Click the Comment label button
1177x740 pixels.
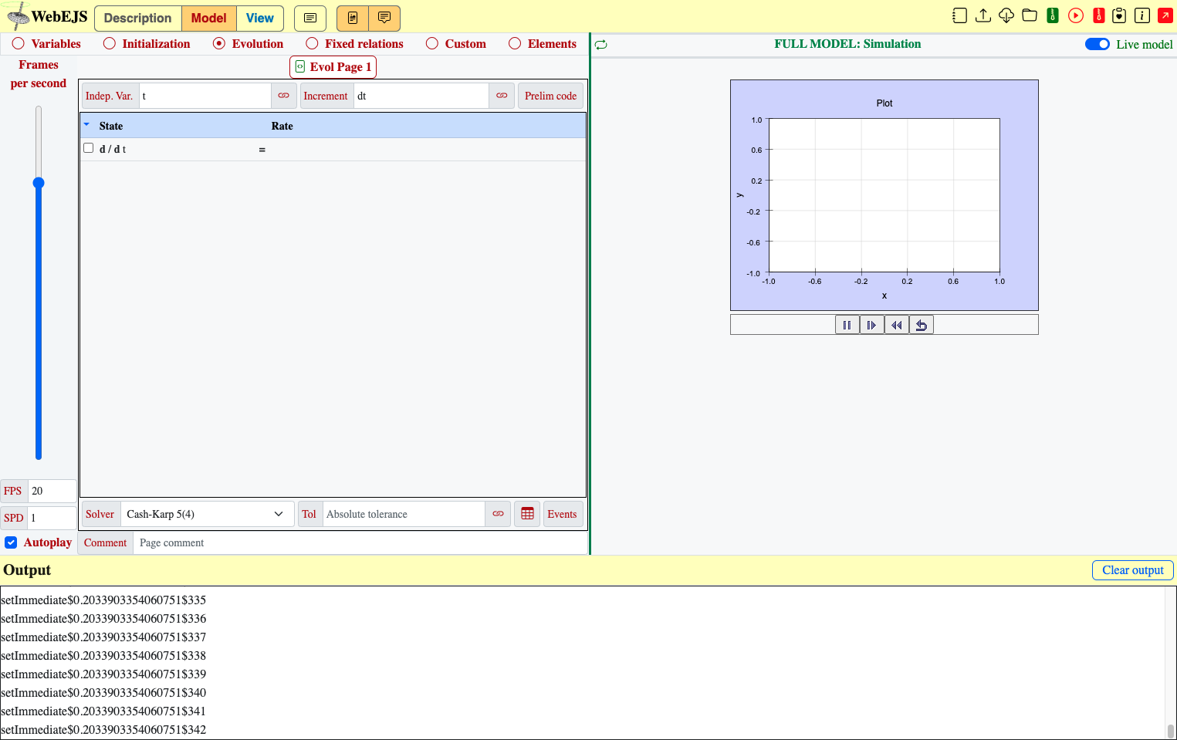[106, 542]
